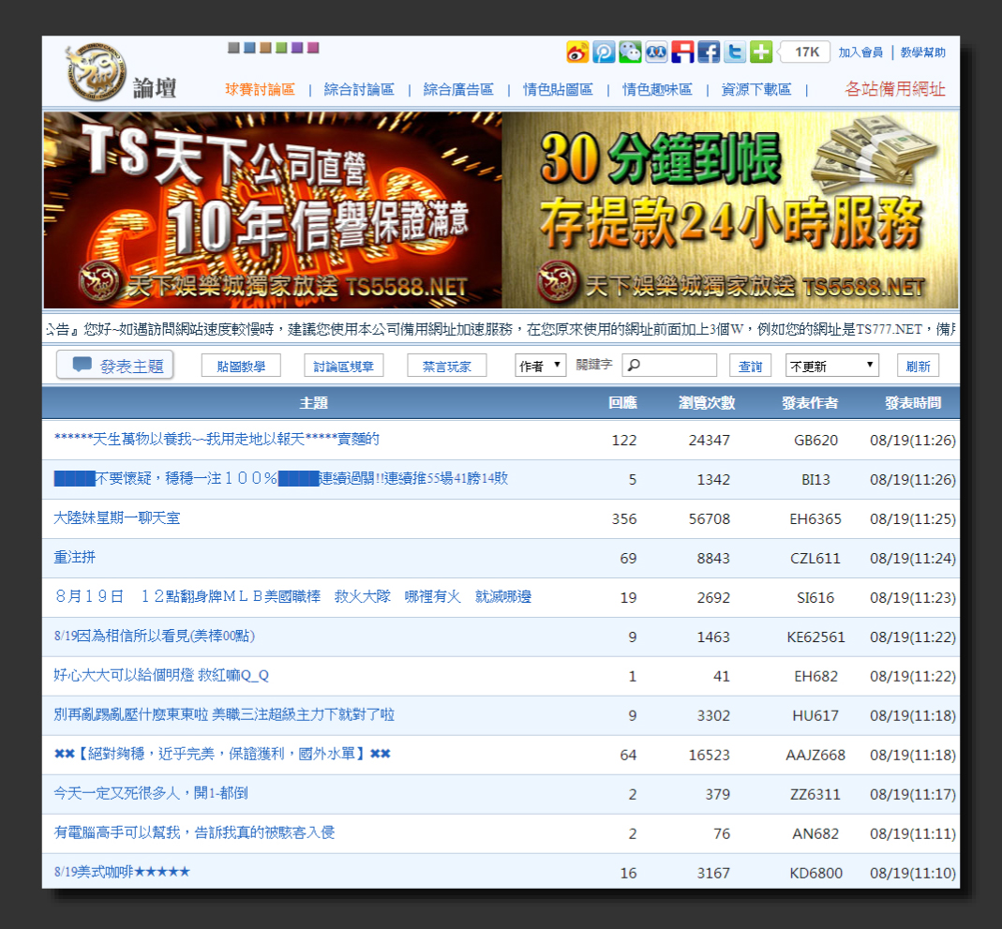Click the 17K share count bubble

pos(805,52)
